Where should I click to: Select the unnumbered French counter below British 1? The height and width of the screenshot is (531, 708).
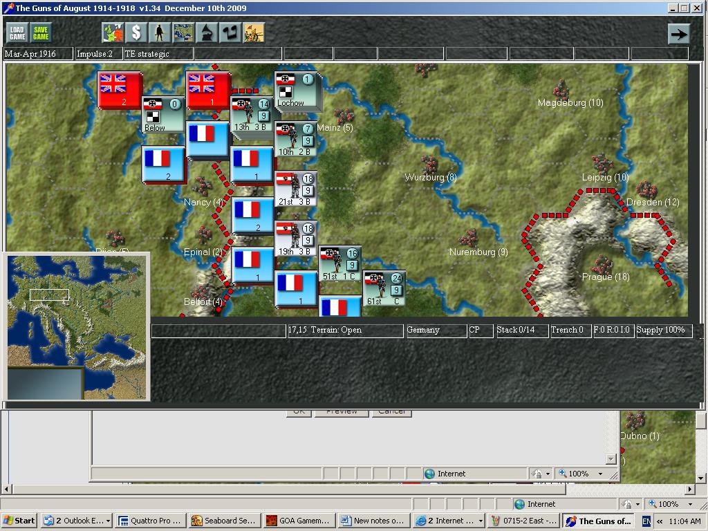[x=207, y=140]
